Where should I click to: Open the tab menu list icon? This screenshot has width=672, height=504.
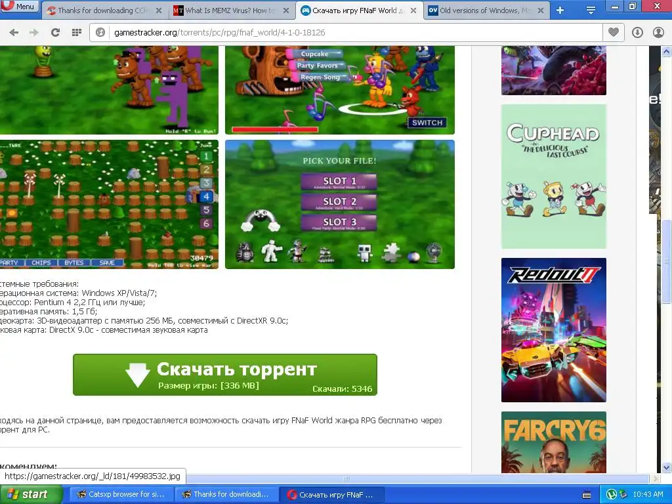591,10
